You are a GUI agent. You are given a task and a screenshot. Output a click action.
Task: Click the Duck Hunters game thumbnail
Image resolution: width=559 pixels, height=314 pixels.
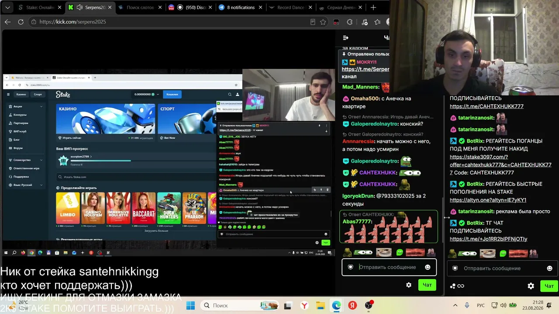(169, 208)
